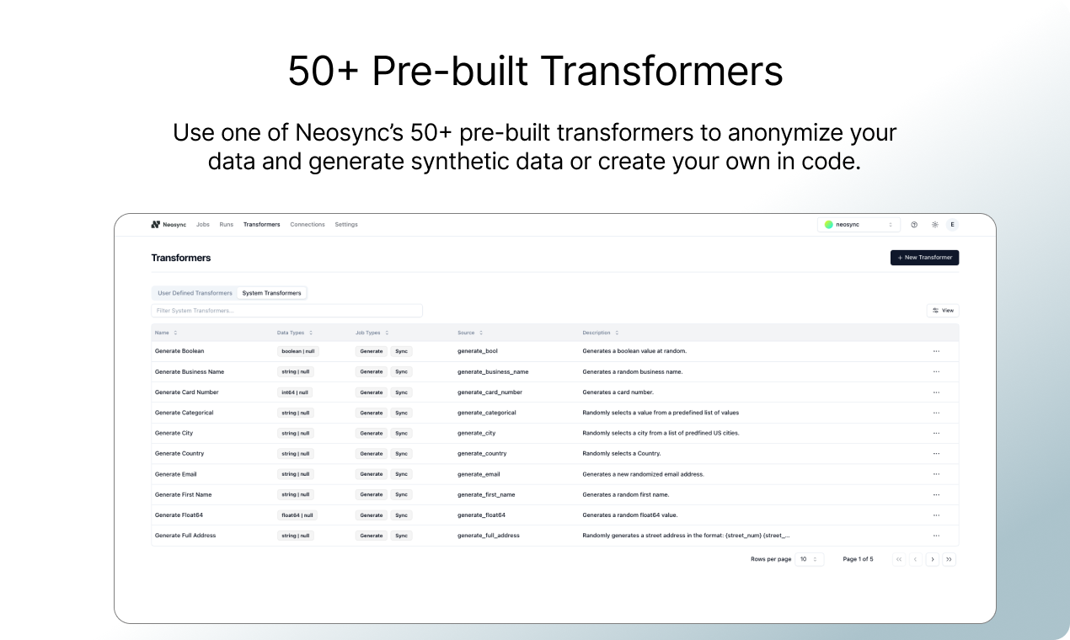Open row actions for Generate City
The height and width of the screenshot is (640, 1070).
[x=936, y=433]
